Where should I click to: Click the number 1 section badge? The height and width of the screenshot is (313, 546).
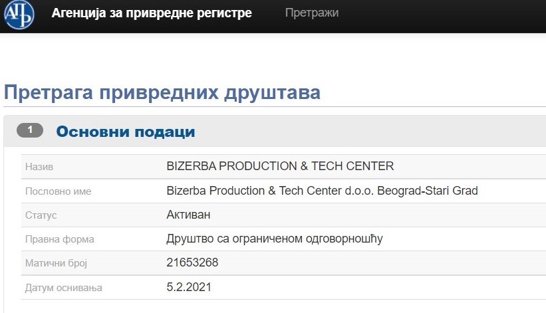(30, 130)
